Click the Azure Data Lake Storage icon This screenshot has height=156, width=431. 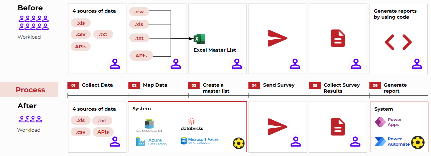149,124
